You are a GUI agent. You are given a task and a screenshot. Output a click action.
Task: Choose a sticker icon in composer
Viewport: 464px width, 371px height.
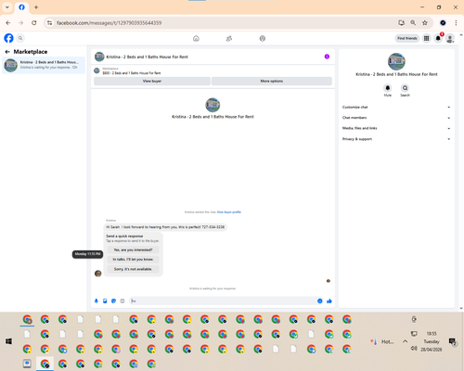(113, 301)
